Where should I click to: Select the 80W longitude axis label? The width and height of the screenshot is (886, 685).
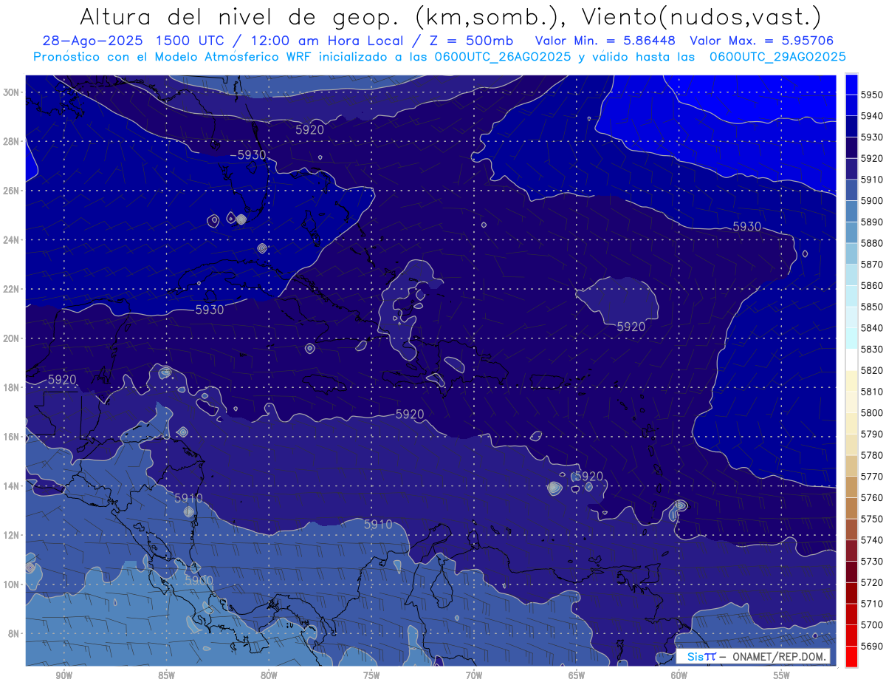pos(269,676)
